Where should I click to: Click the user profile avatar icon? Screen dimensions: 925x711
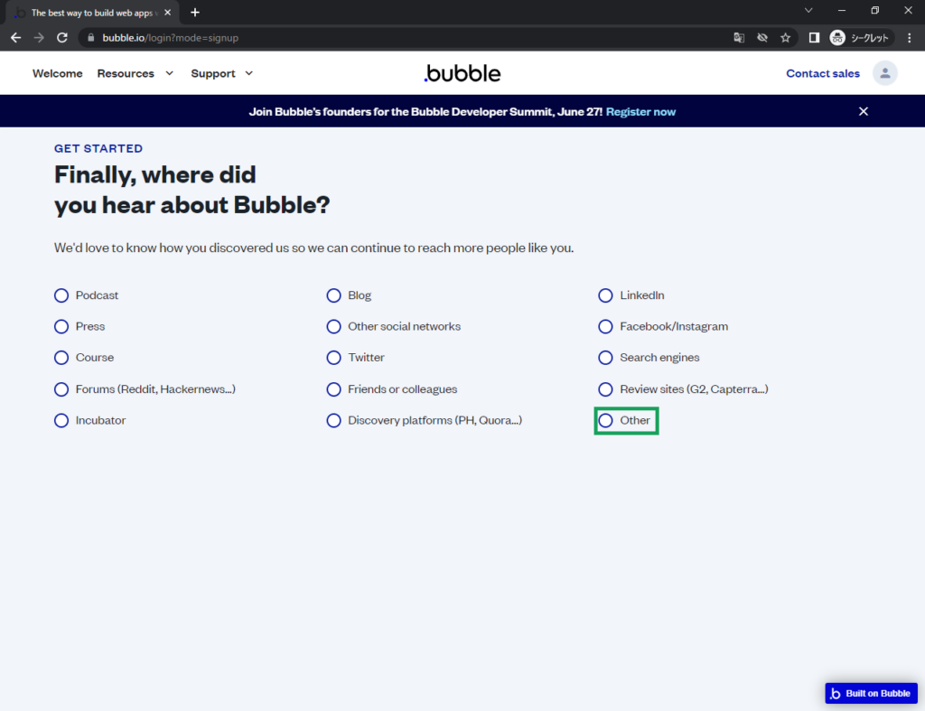tap(884, 73)
